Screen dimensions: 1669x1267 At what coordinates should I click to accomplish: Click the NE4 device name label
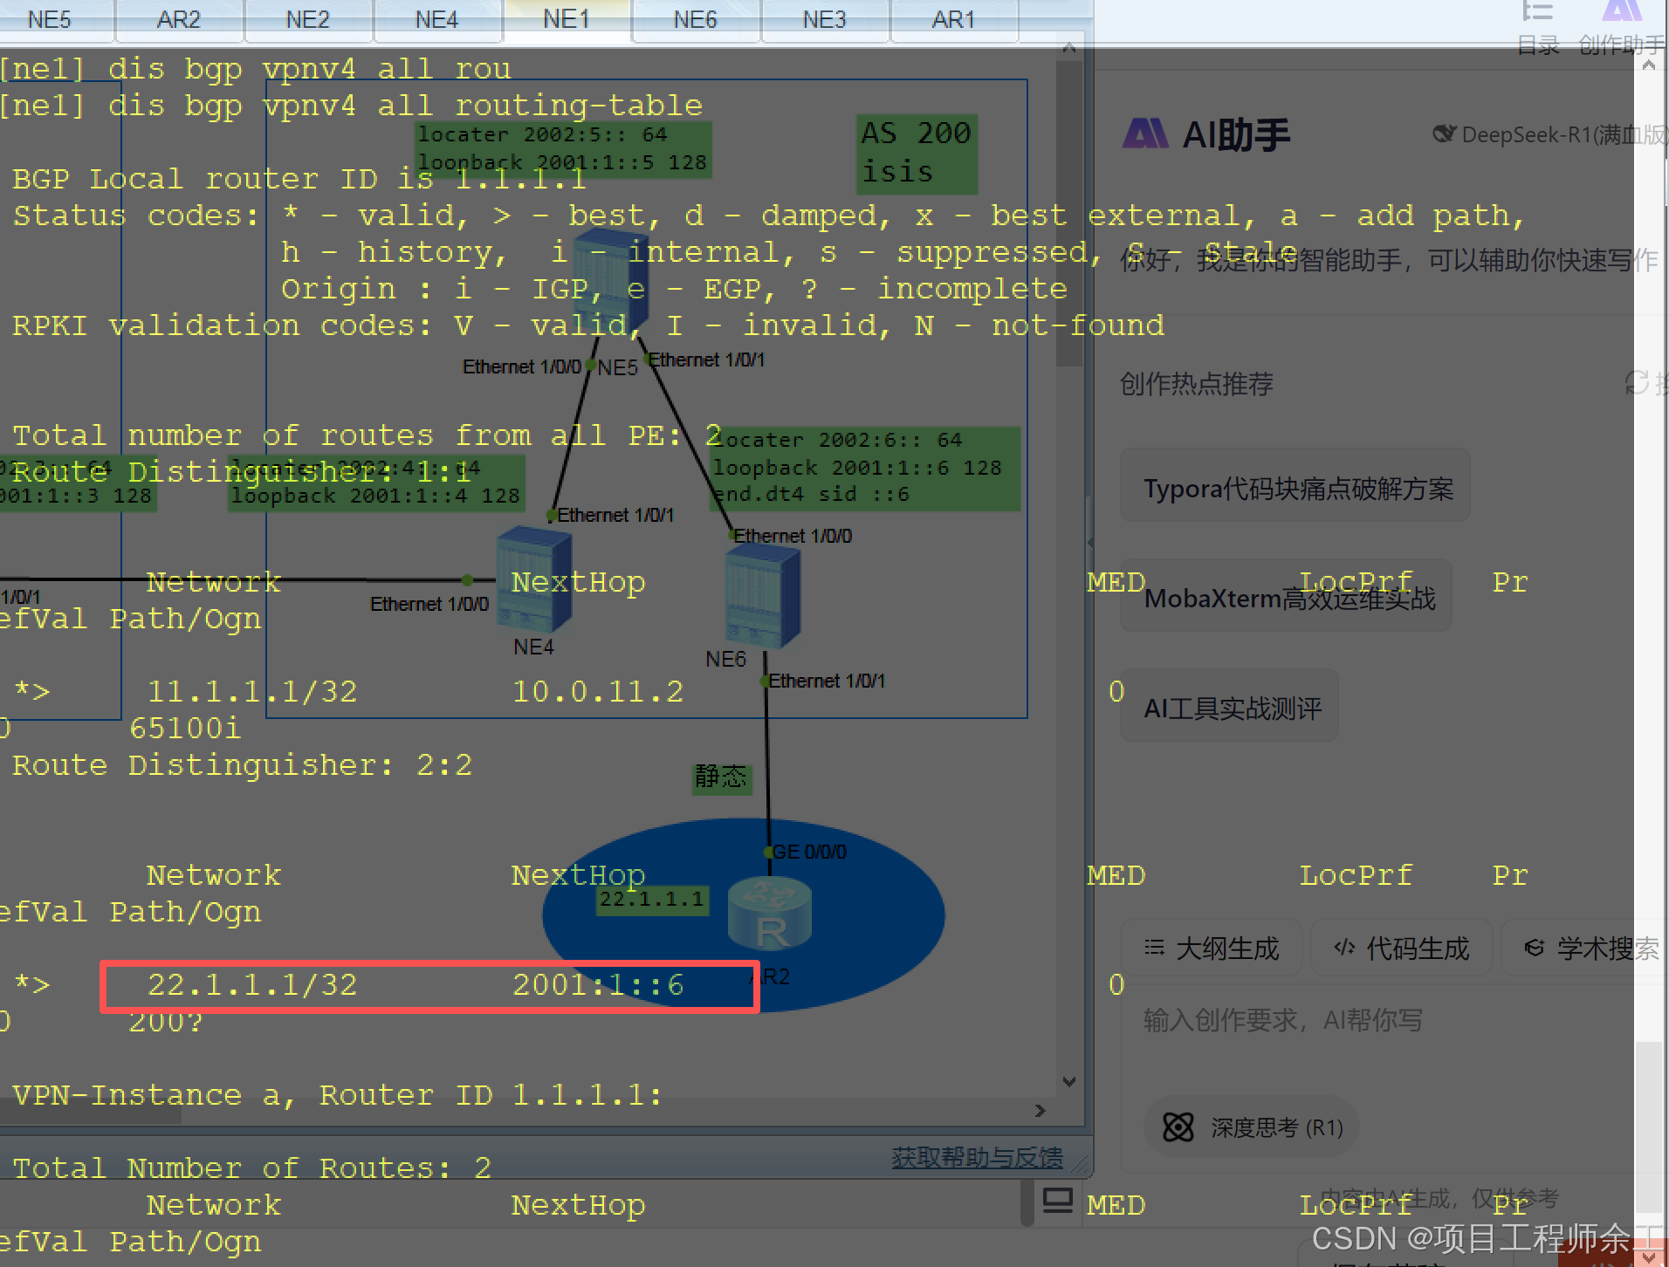(533, 647)
